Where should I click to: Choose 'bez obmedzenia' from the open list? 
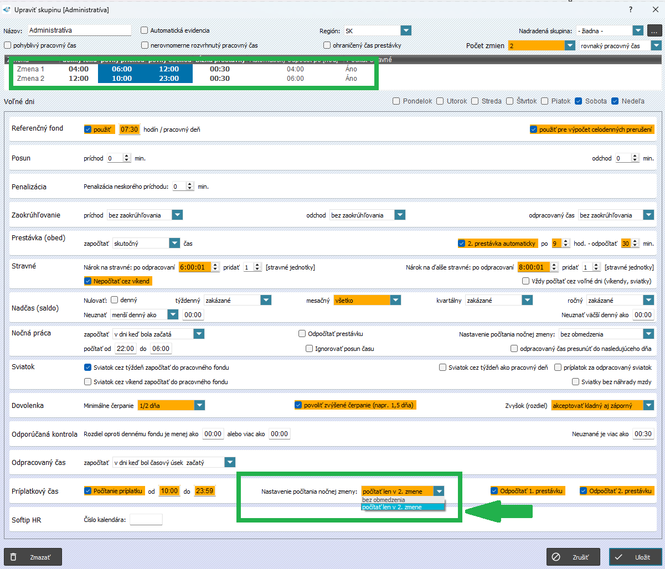383,500
